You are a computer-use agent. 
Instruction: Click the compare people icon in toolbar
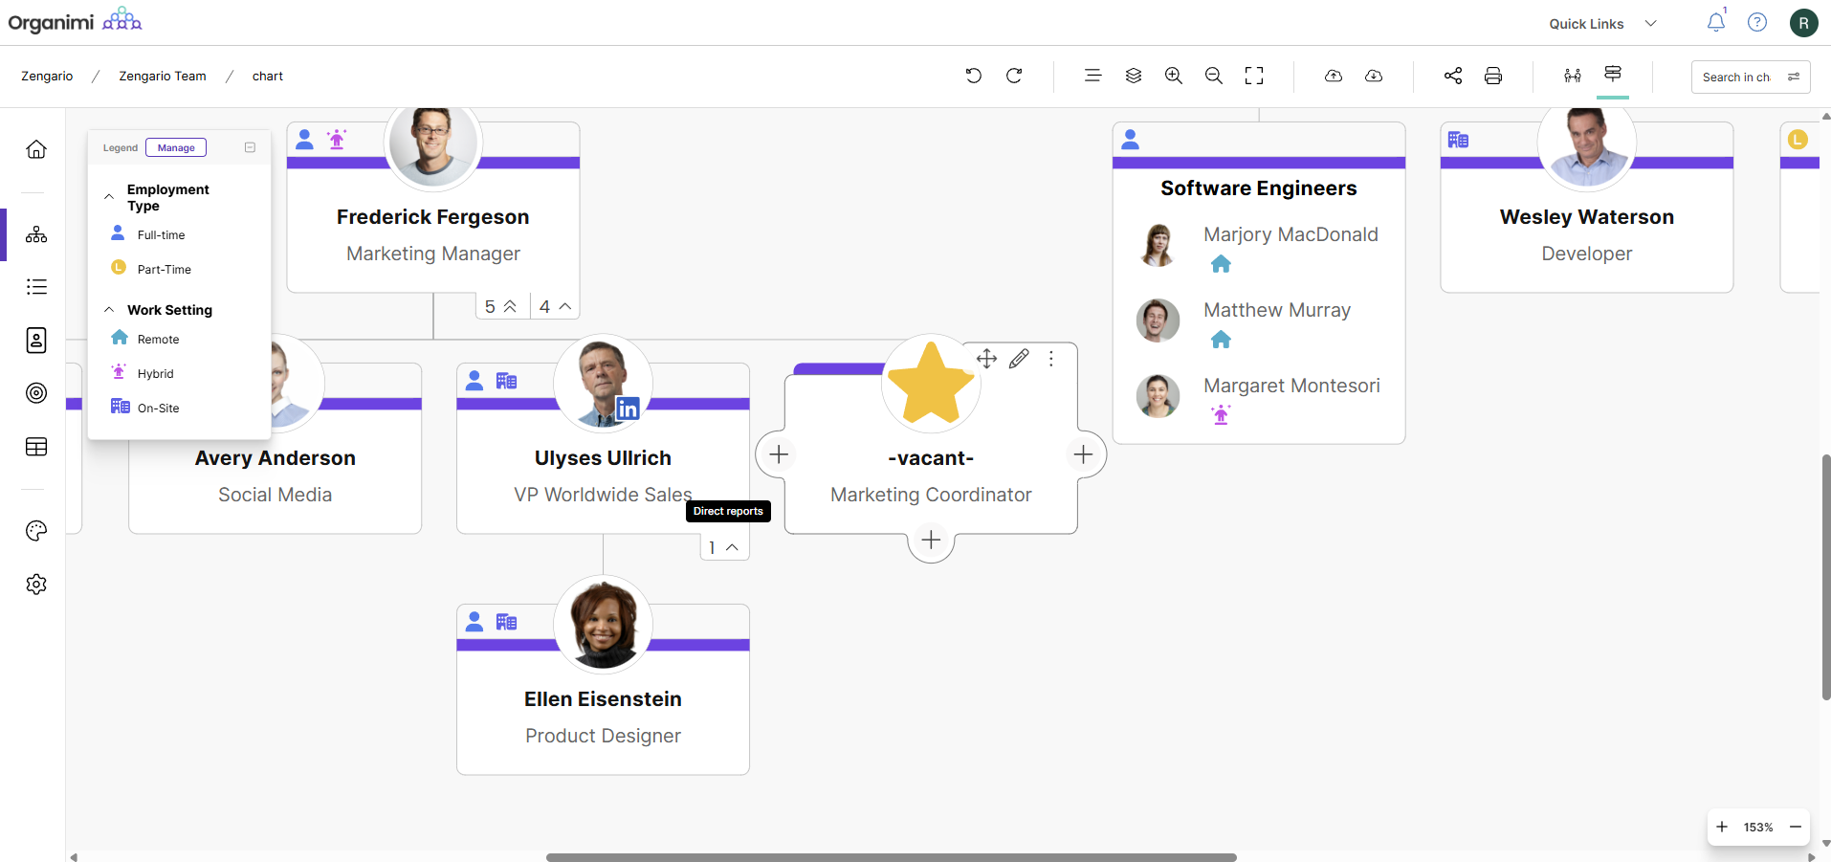tap(1573, 76)
